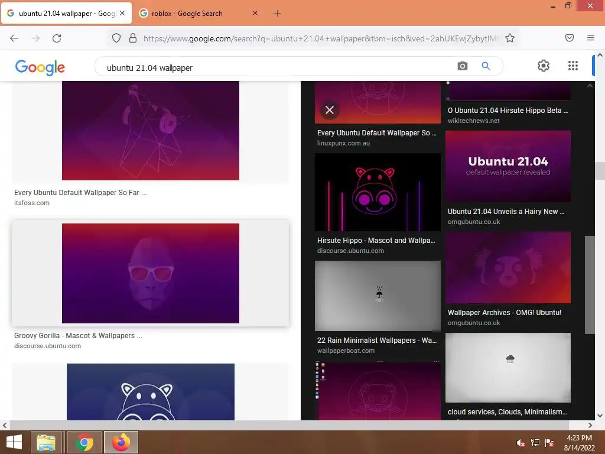Click discourse.ubuntu.com under Groovy Gorilla
This screenshot has width=605, height=454.
coord(47,346)
